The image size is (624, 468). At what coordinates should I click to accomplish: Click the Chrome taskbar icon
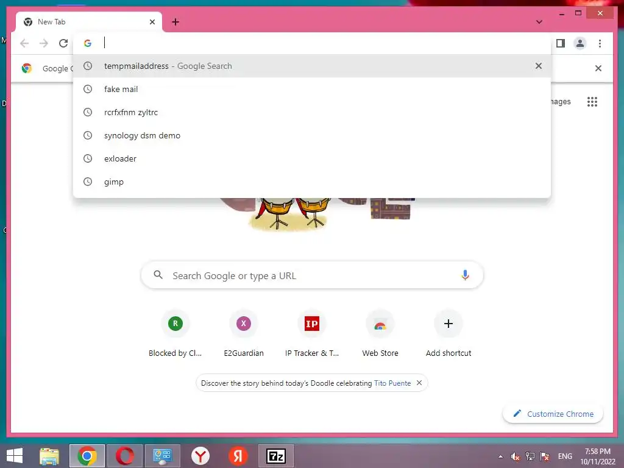point(87,456)
